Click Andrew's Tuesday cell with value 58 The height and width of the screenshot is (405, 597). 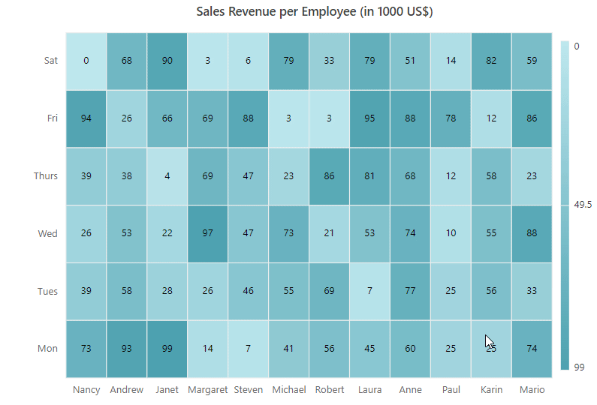tap(127, 292)
